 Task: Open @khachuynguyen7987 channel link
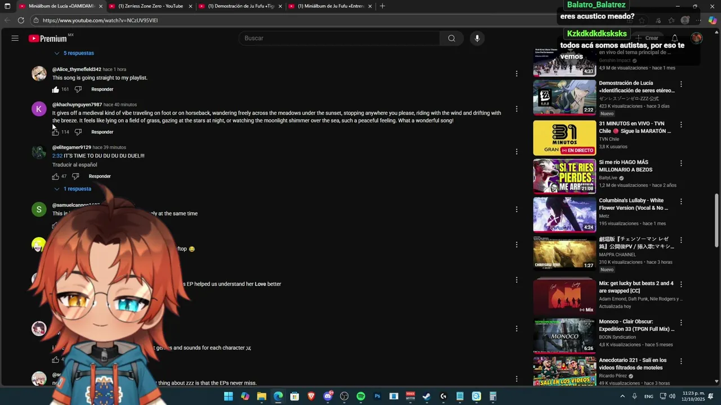coord(77,105)
